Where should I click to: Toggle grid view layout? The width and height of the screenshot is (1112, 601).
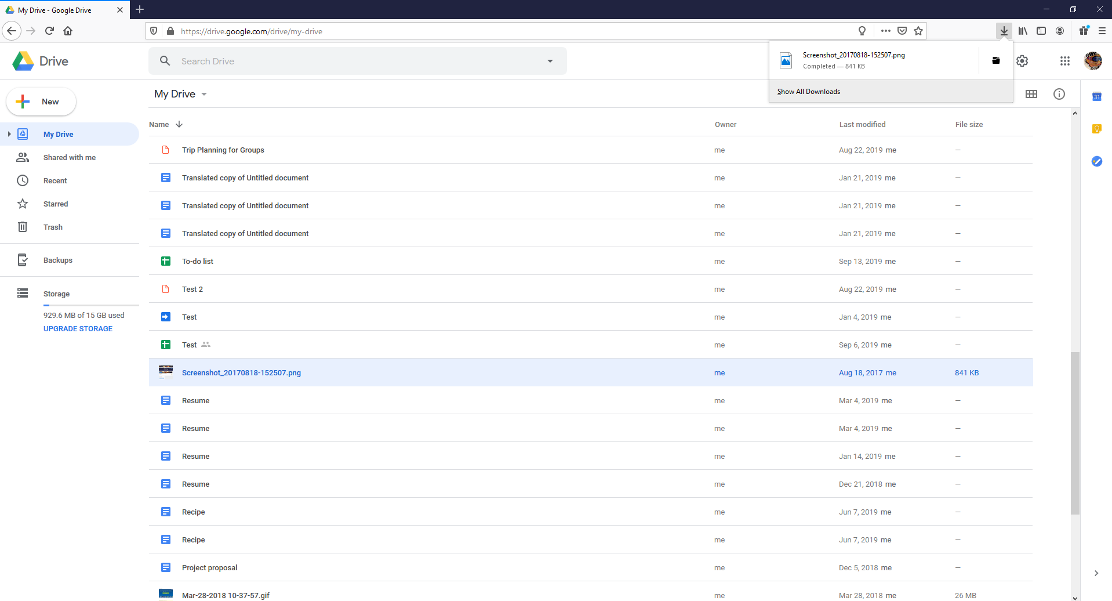(1032, 93)
